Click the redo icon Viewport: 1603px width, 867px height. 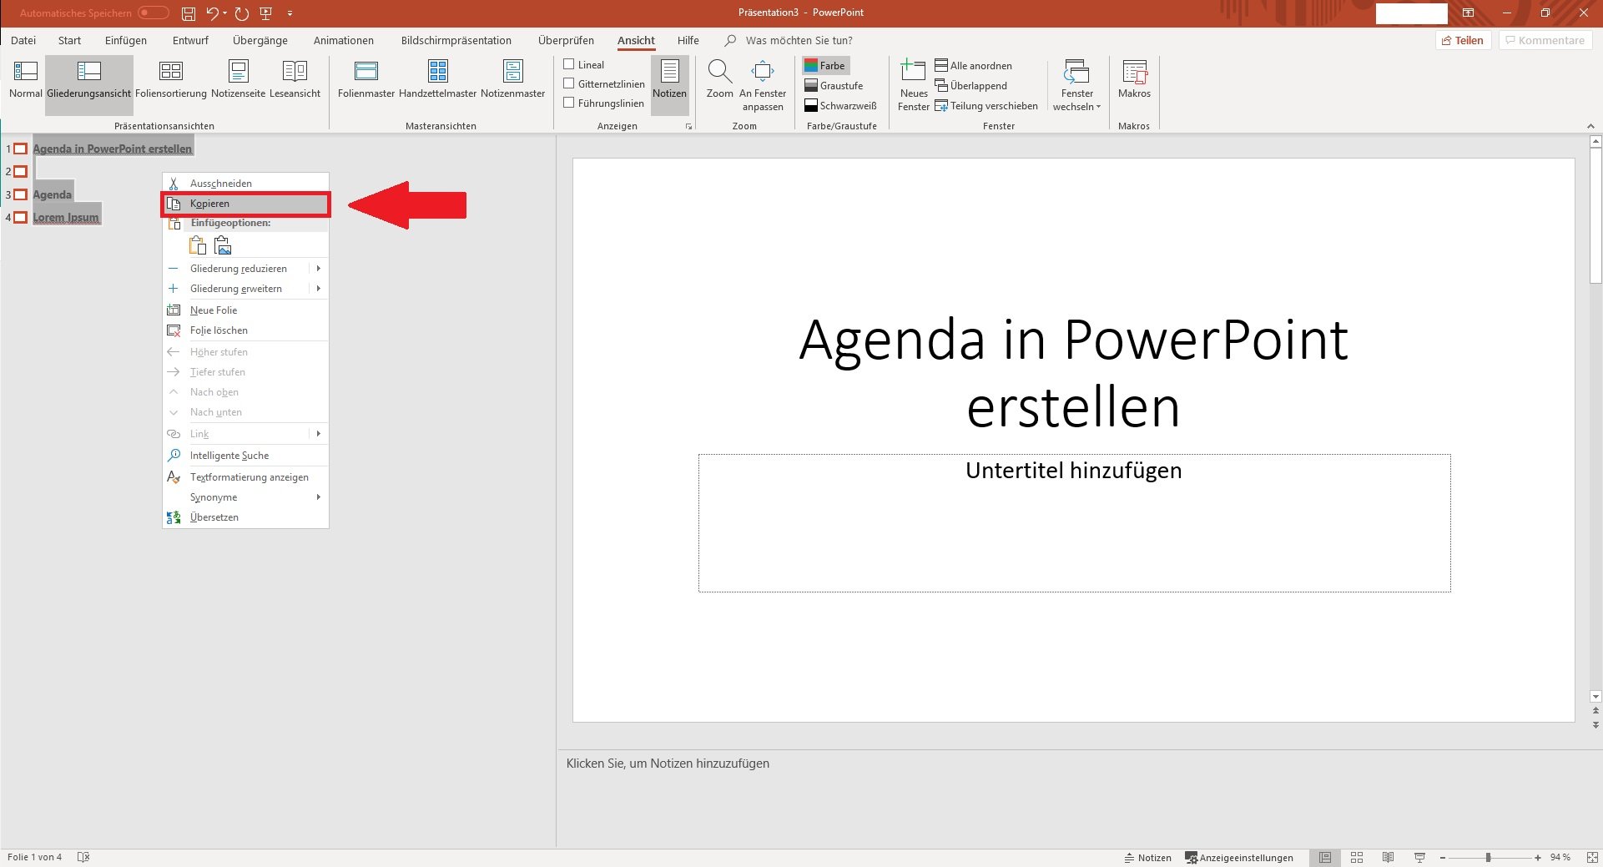point(242,13)
